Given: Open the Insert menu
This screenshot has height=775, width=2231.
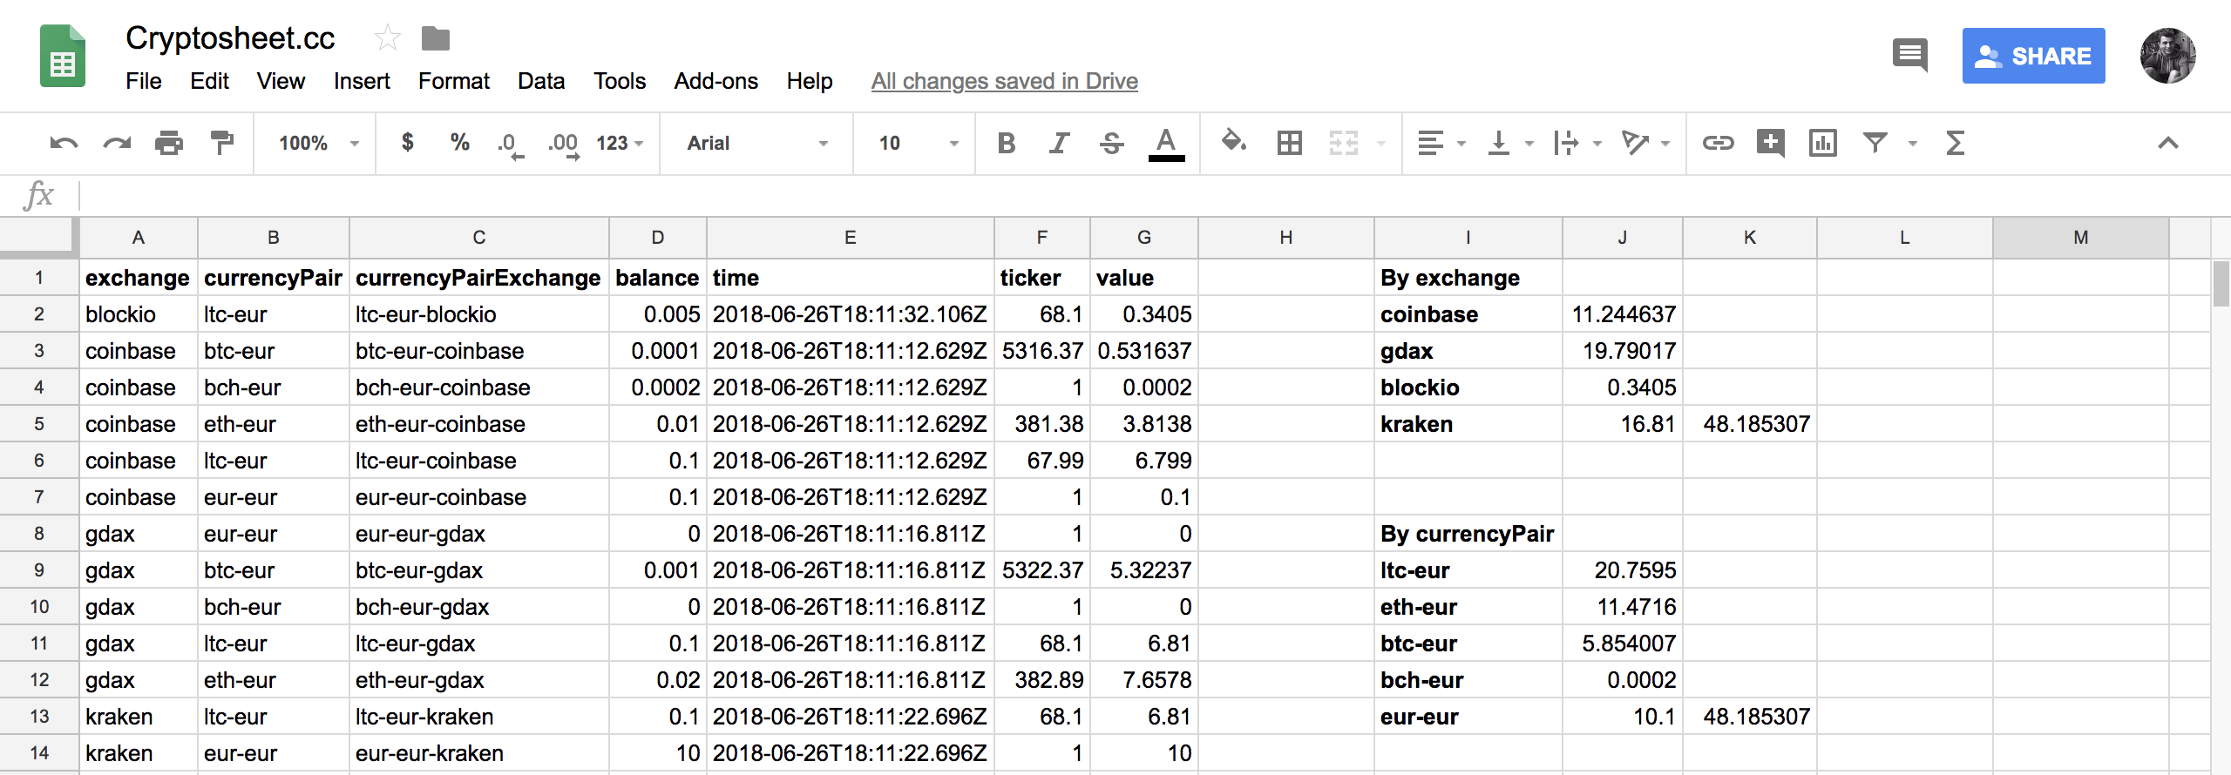Looking at the screenshot, I should [x=362, y=81].
